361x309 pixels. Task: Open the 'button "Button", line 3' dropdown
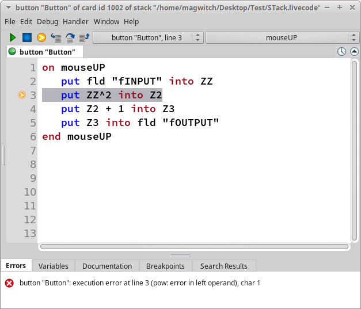coord(148,37)
